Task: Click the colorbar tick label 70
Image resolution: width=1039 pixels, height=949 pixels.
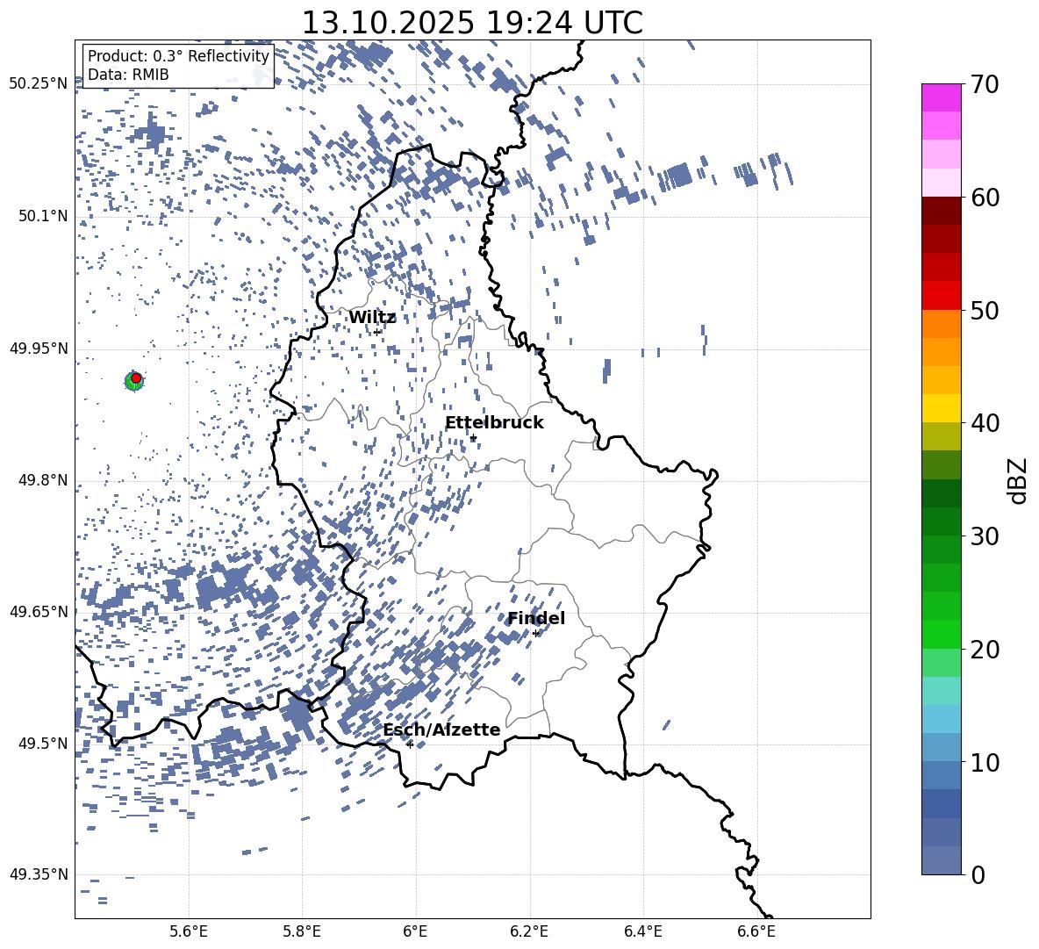Action: pyautogui.click(x=985, y=85)
